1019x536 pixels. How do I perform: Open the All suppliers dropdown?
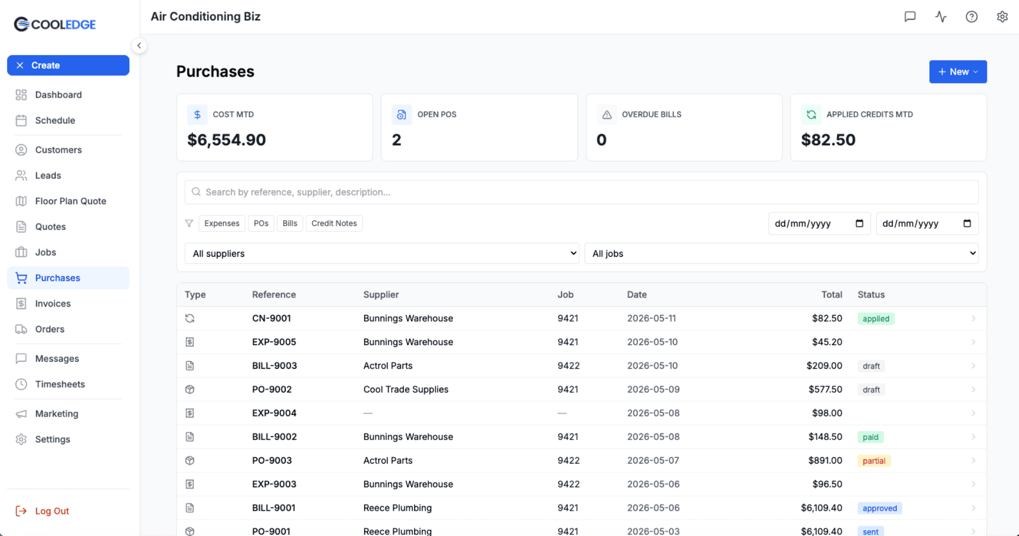[382, 254]
